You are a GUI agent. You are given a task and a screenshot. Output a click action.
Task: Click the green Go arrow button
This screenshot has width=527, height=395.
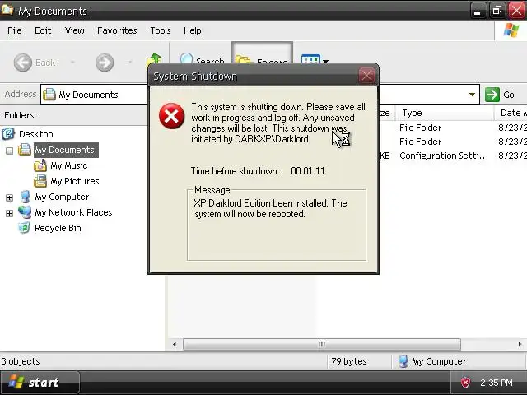point(492,95)
